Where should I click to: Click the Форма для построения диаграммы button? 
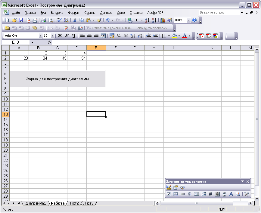pyautogui.click(x=57, y=79)
